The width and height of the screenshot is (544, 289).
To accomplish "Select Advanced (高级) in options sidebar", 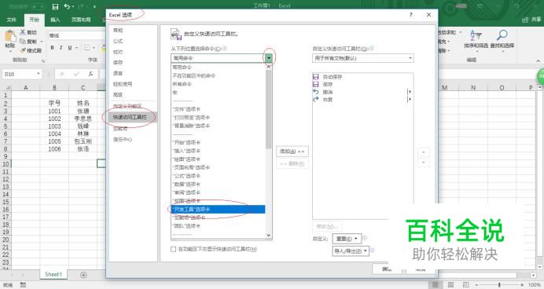I will pos(118,94).
